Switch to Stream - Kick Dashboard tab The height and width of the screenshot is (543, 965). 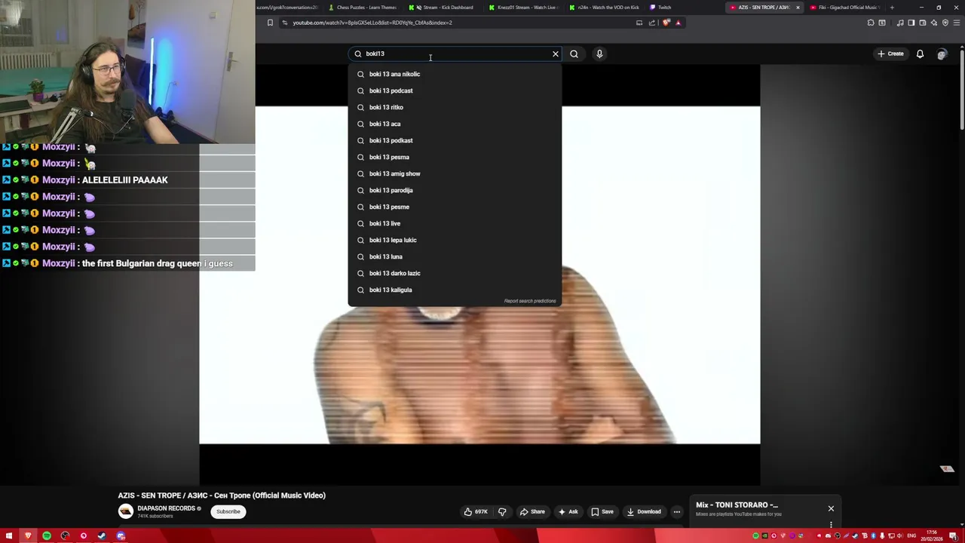[x=445, y=8]
